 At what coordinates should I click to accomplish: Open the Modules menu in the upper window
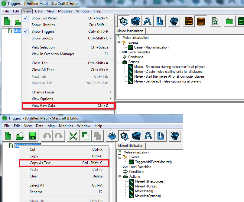65,11
